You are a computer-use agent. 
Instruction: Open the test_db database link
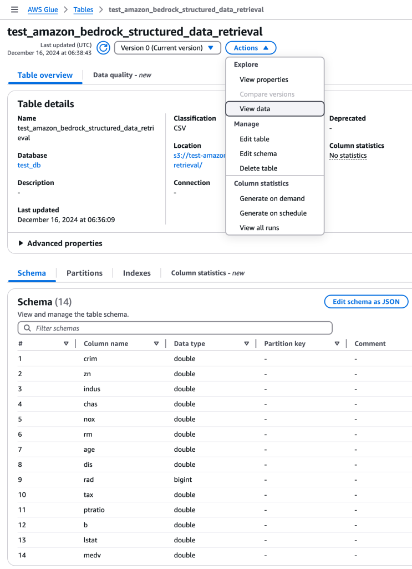tap(29, 165)
